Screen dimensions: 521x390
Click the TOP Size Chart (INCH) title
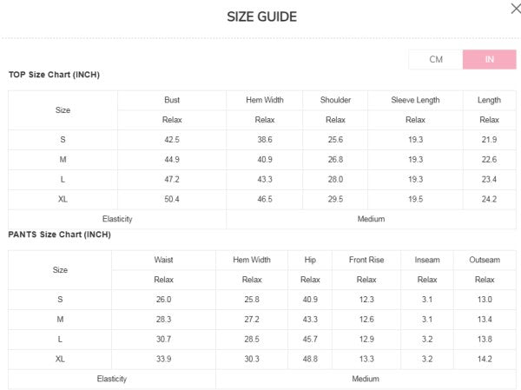pyautogui.click(x=54, y=75)
